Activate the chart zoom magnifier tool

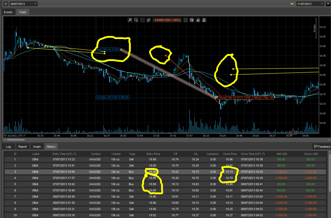click(x=130, y=20)
